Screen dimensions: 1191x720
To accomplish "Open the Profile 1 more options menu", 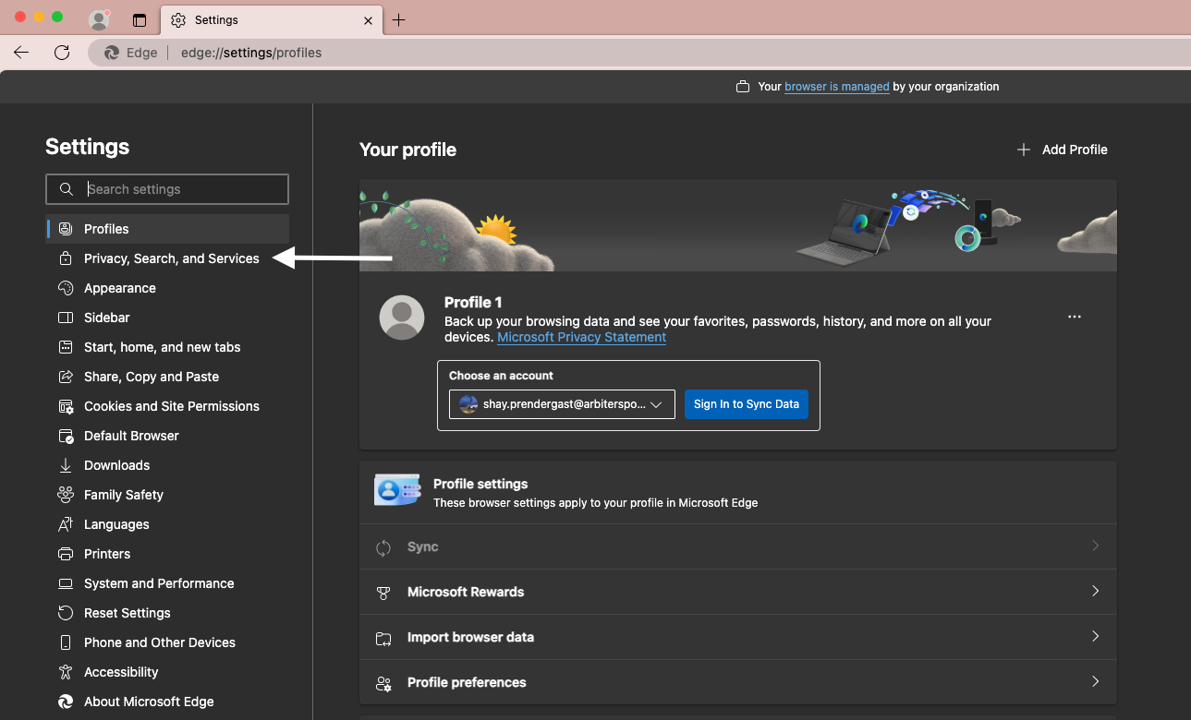I will (1075, 317).
